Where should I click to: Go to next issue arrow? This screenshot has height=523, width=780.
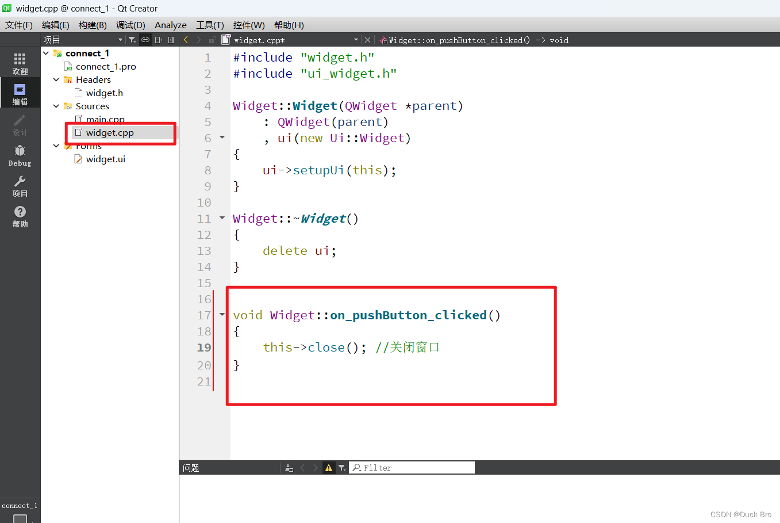coord(316,468)
